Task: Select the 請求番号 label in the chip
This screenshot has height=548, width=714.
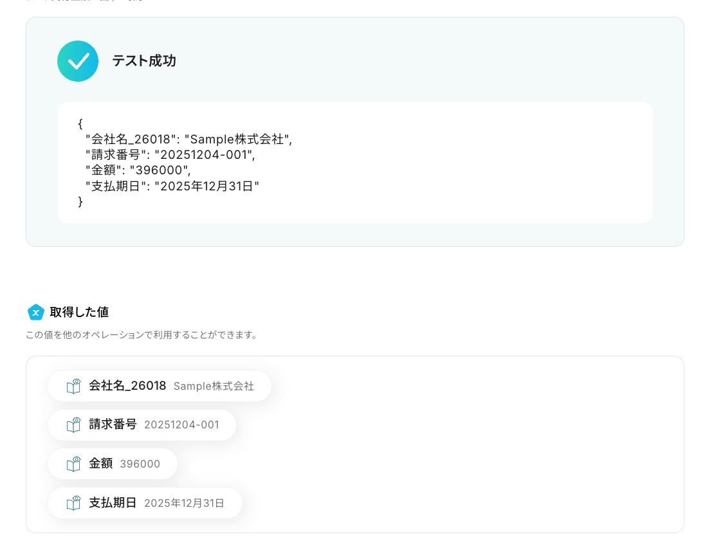Action: (113, 425)
